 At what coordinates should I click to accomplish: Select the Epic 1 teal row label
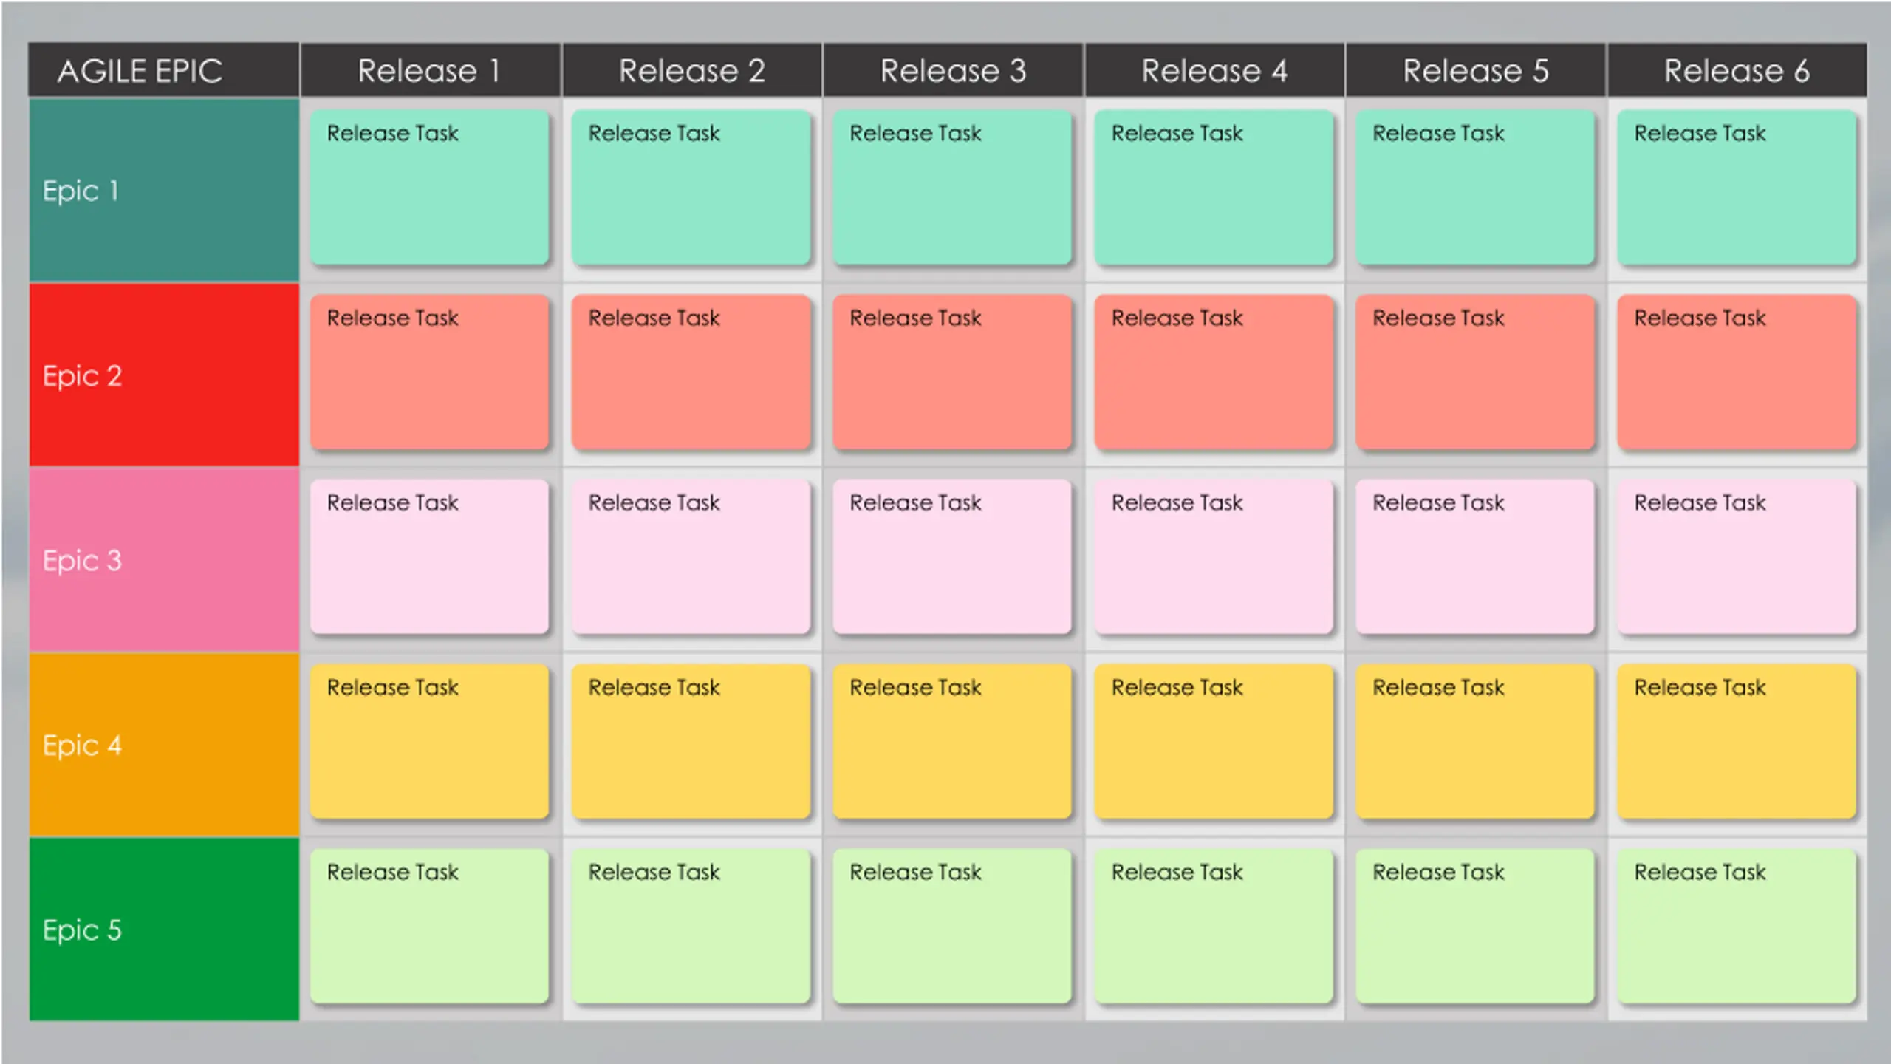tap(163, 191)
